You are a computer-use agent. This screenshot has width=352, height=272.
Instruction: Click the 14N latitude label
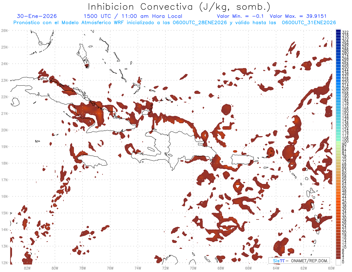tap(4, 229)
